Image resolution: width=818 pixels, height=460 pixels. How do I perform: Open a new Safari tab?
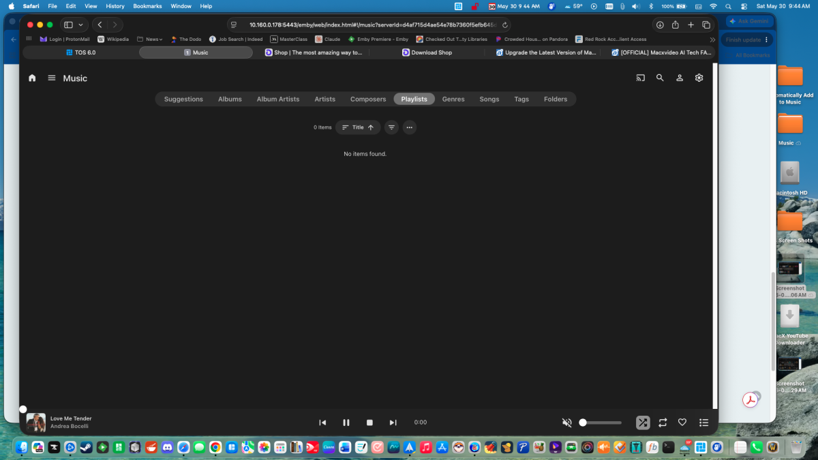click(x=691, y=25)
